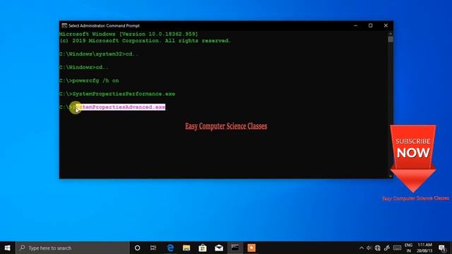Click the scrollbar up arrow in Command Prompt
The width and height of the screenshot is (452, 254).
click(391, 33)
